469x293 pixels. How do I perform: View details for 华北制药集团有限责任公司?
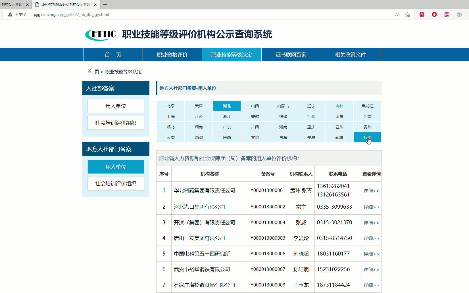[x=371, y=191]
